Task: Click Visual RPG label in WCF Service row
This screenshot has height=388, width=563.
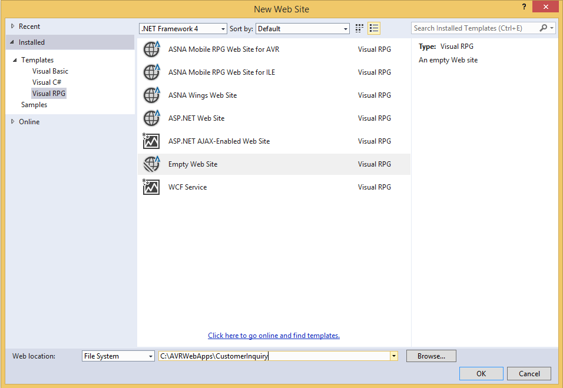Action: click(x=374, y=187)
